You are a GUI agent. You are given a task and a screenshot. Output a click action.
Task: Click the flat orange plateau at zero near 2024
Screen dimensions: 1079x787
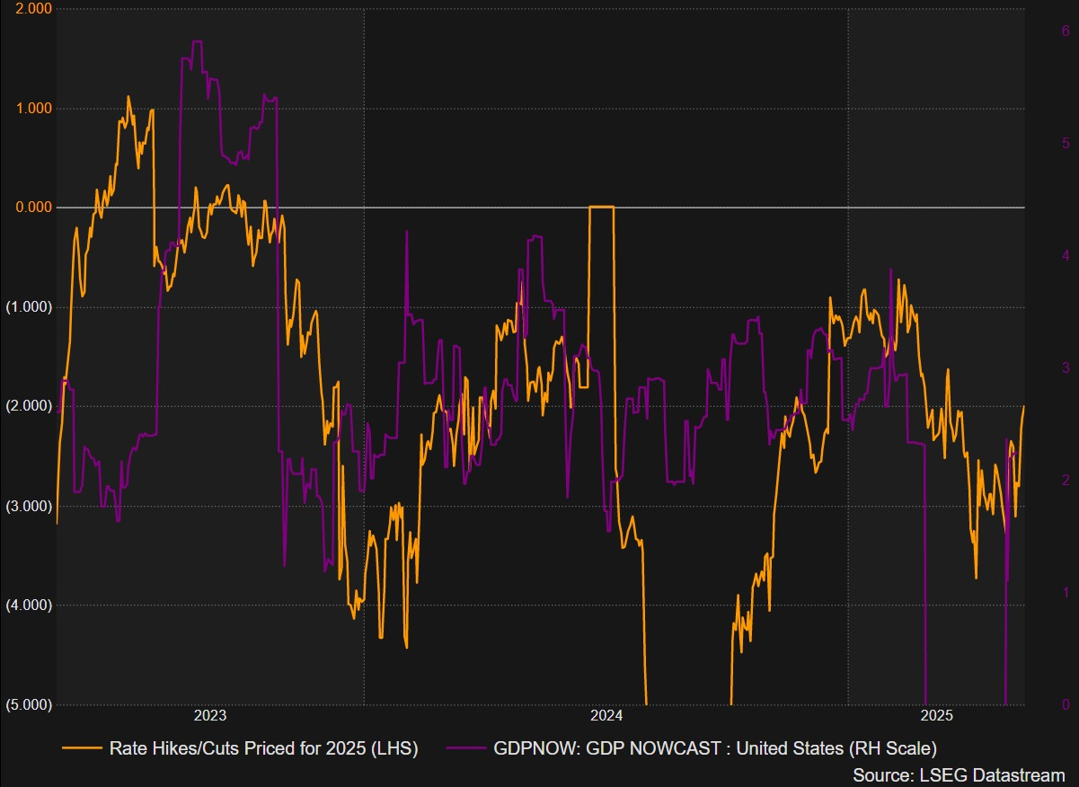pos(601,207)
